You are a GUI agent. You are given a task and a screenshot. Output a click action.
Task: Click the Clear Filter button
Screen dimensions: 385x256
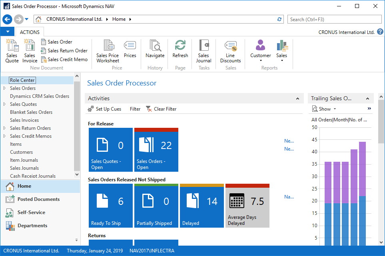(x=161, y=109)
